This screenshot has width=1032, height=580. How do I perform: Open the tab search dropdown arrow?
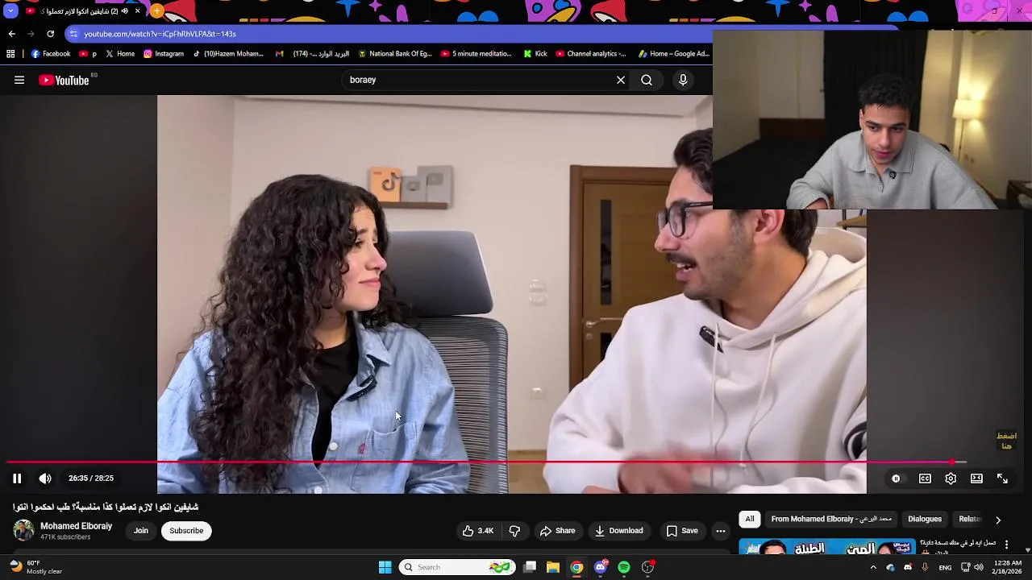[10, 11]
